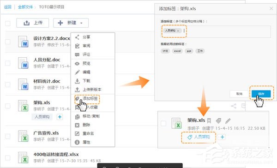Open the 全部文件 breadcrumb link
277x168 pixels.
click(x=25, y=7)
